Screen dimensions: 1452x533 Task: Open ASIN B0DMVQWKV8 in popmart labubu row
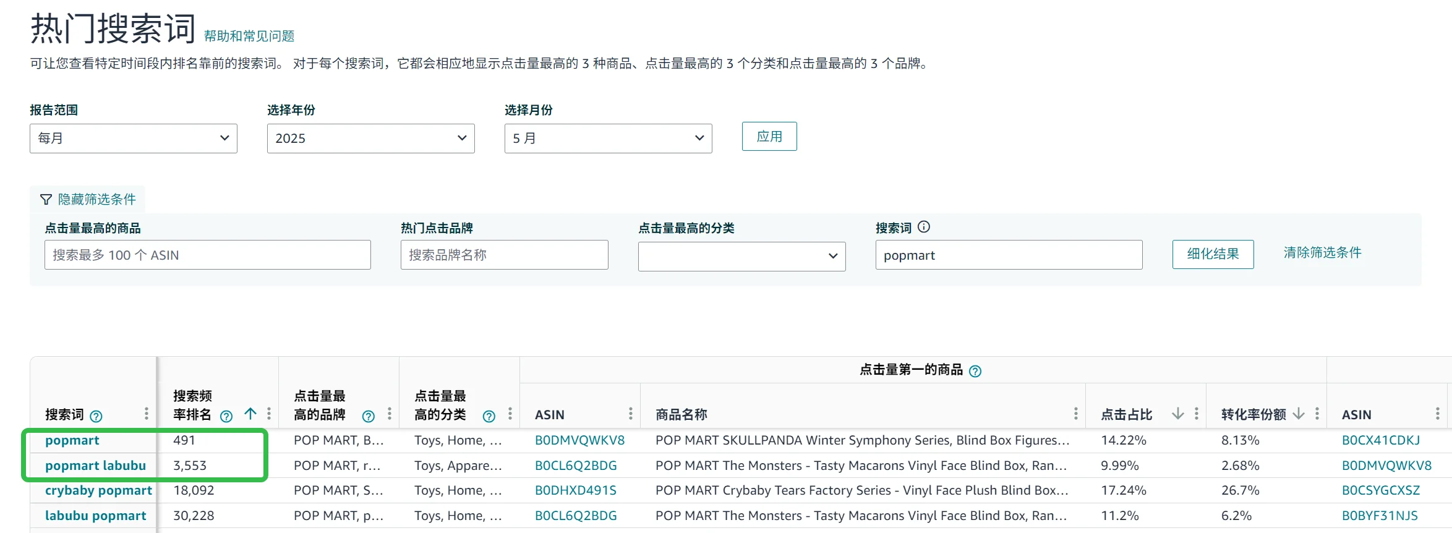[x=1387, y=466]
